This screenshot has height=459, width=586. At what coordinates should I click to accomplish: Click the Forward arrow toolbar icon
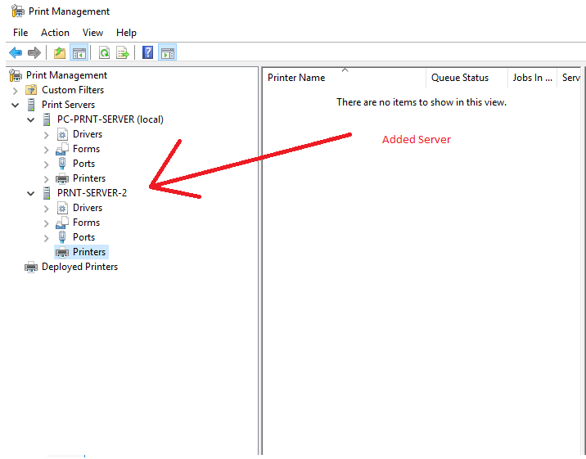(x=34, y=52)
